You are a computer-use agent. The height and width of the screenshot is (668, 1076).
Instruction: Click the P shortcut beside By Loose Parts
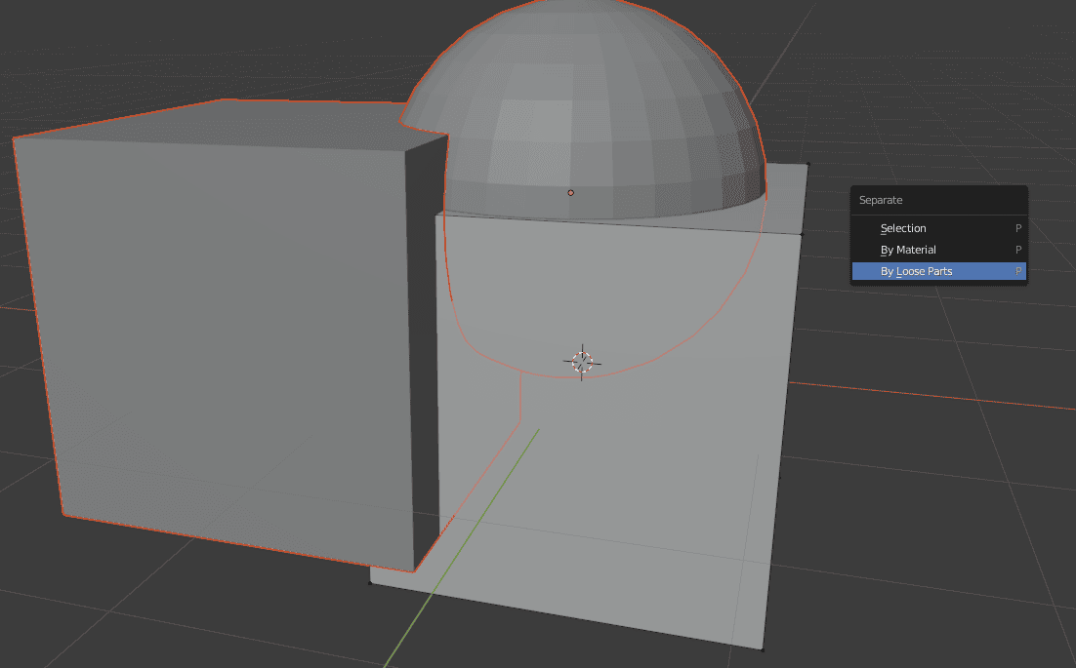tap(1017, 270)
